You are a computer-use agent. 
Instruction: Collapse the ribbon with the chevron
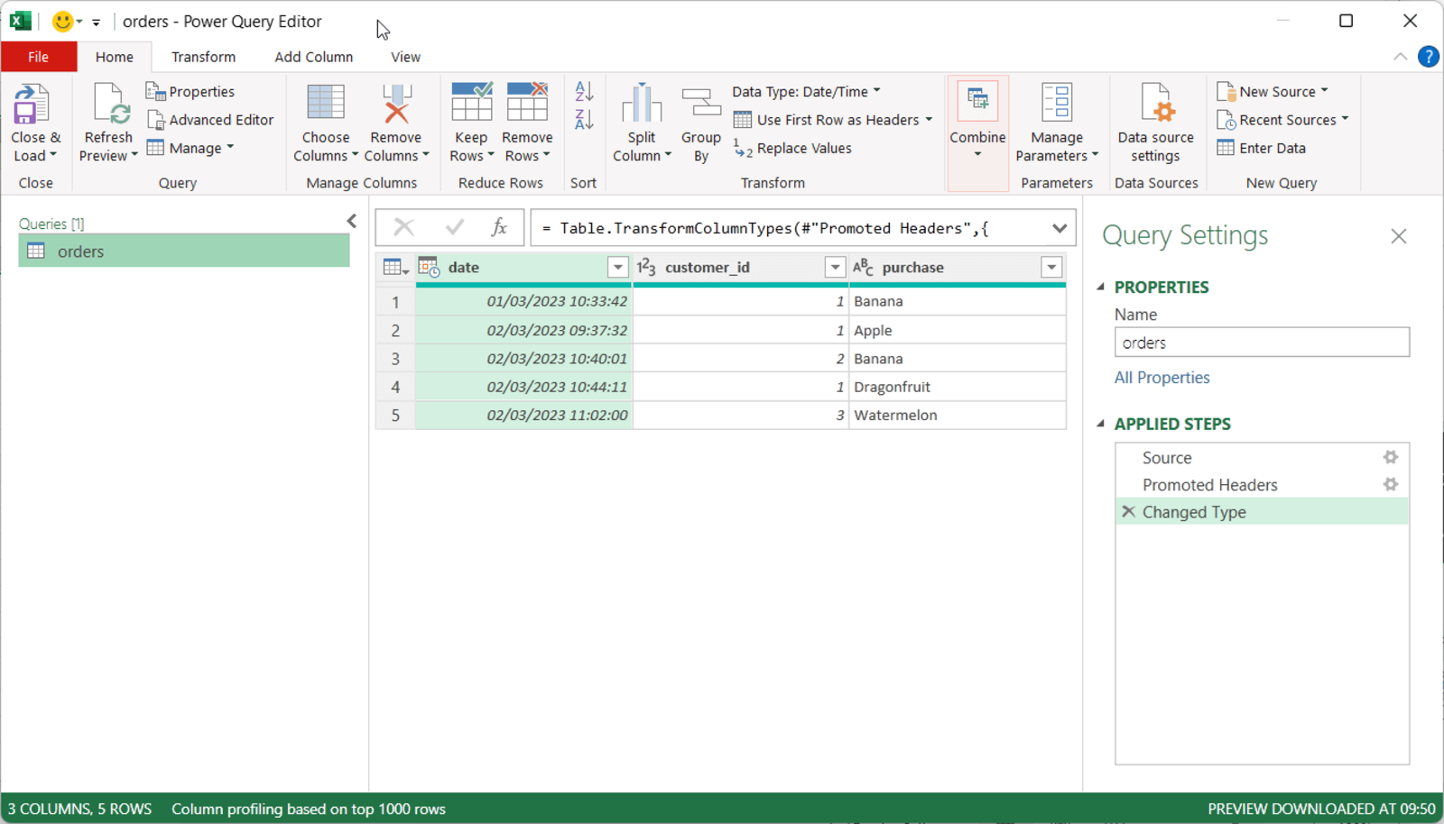pos(1400,57)
